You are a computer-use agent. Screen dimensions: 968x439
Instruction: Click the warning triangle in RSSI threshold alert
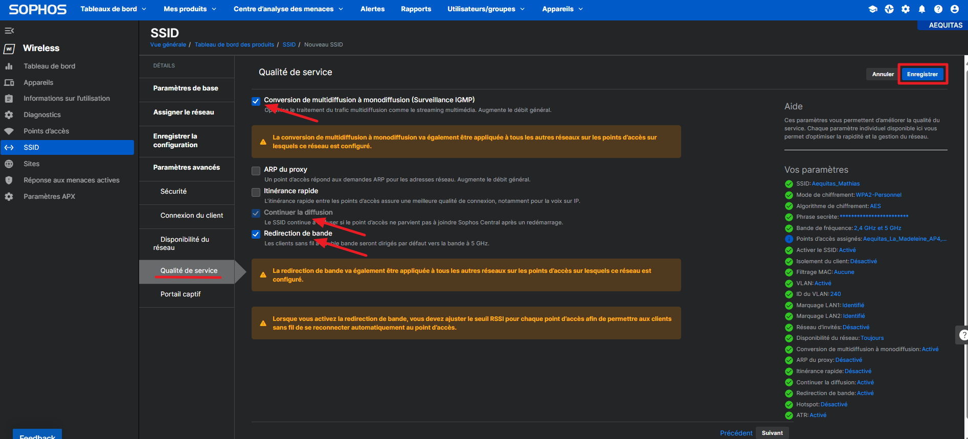263,324
